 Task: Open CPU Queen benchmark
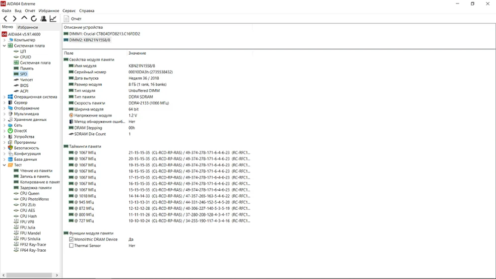tap(29, 194)
